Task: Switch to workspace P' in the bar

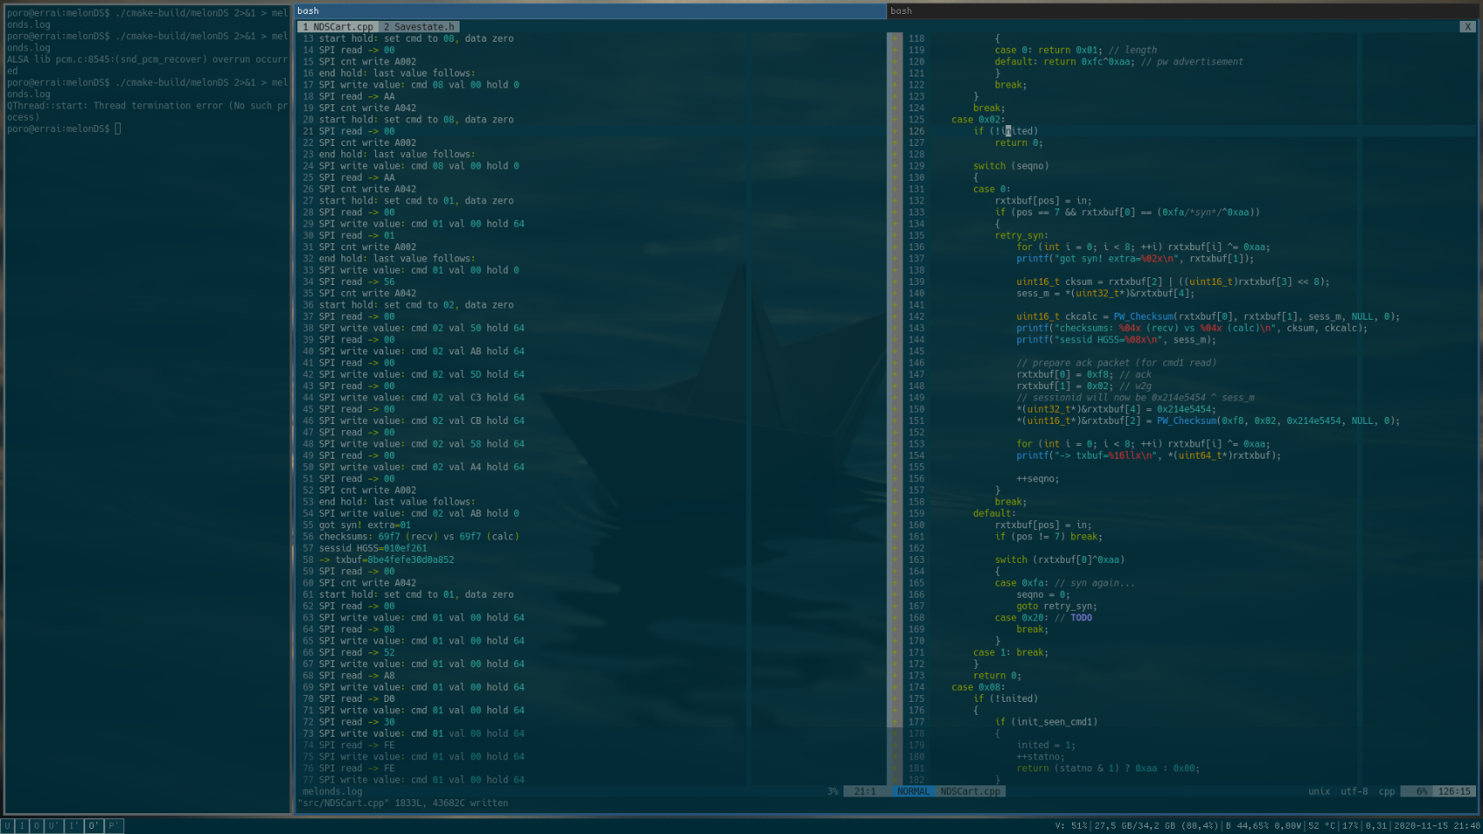Action: pyautogui.click(x=114, y=826)
